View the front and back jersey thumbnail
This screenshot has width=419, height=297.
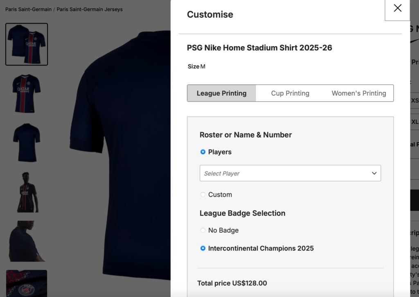point(27,44)
